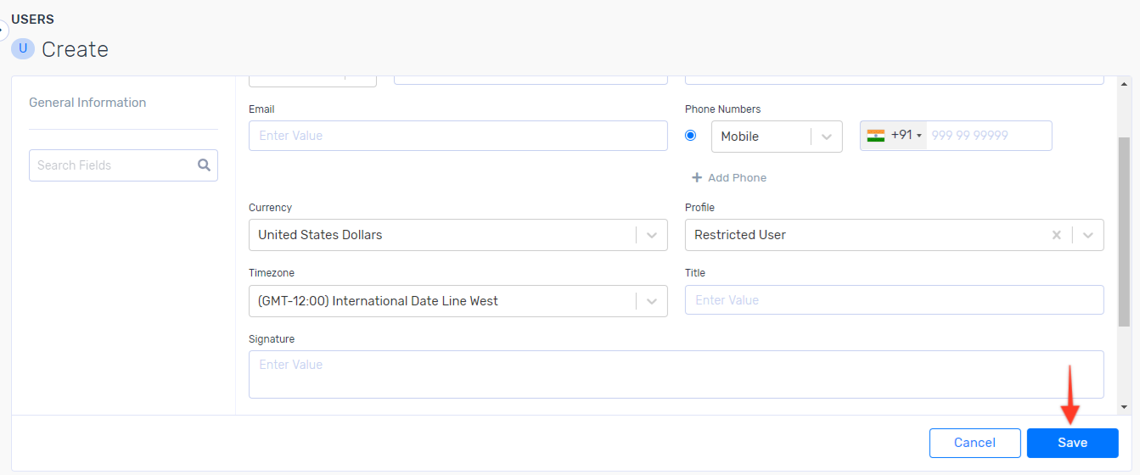This screenshot has height=475, width=1140.
Task: Select the primary phone radio button
Action: 690,135
